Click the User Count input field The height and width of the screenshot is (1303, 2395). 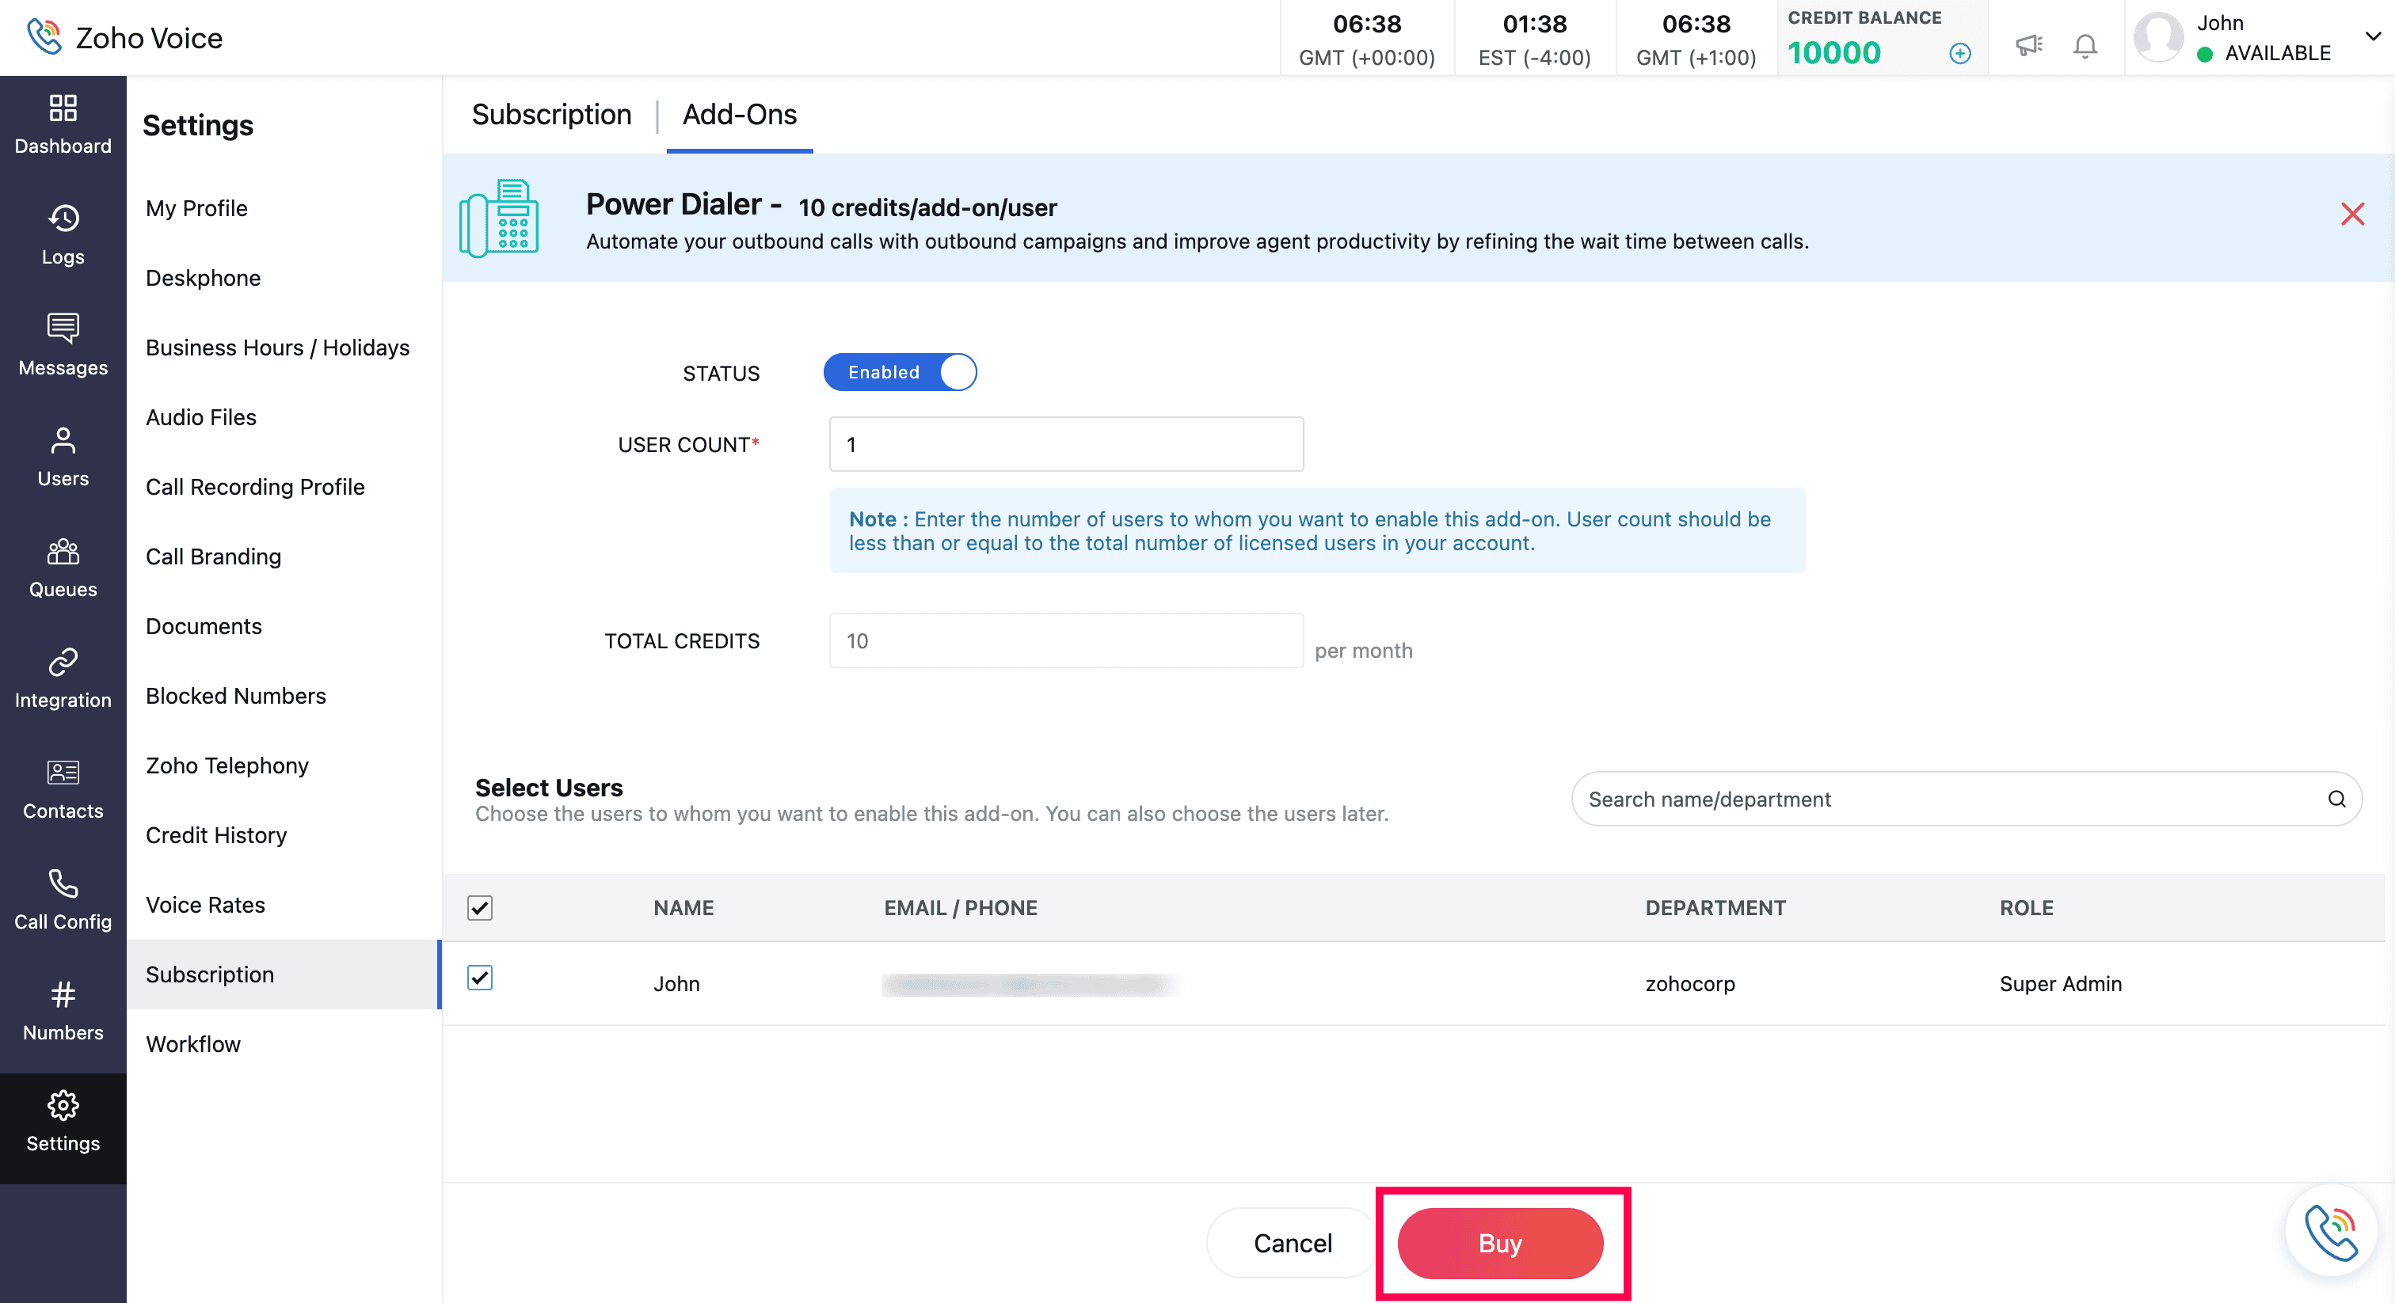1065,444
